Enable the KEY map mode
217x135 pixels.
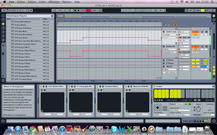(191, 10)
